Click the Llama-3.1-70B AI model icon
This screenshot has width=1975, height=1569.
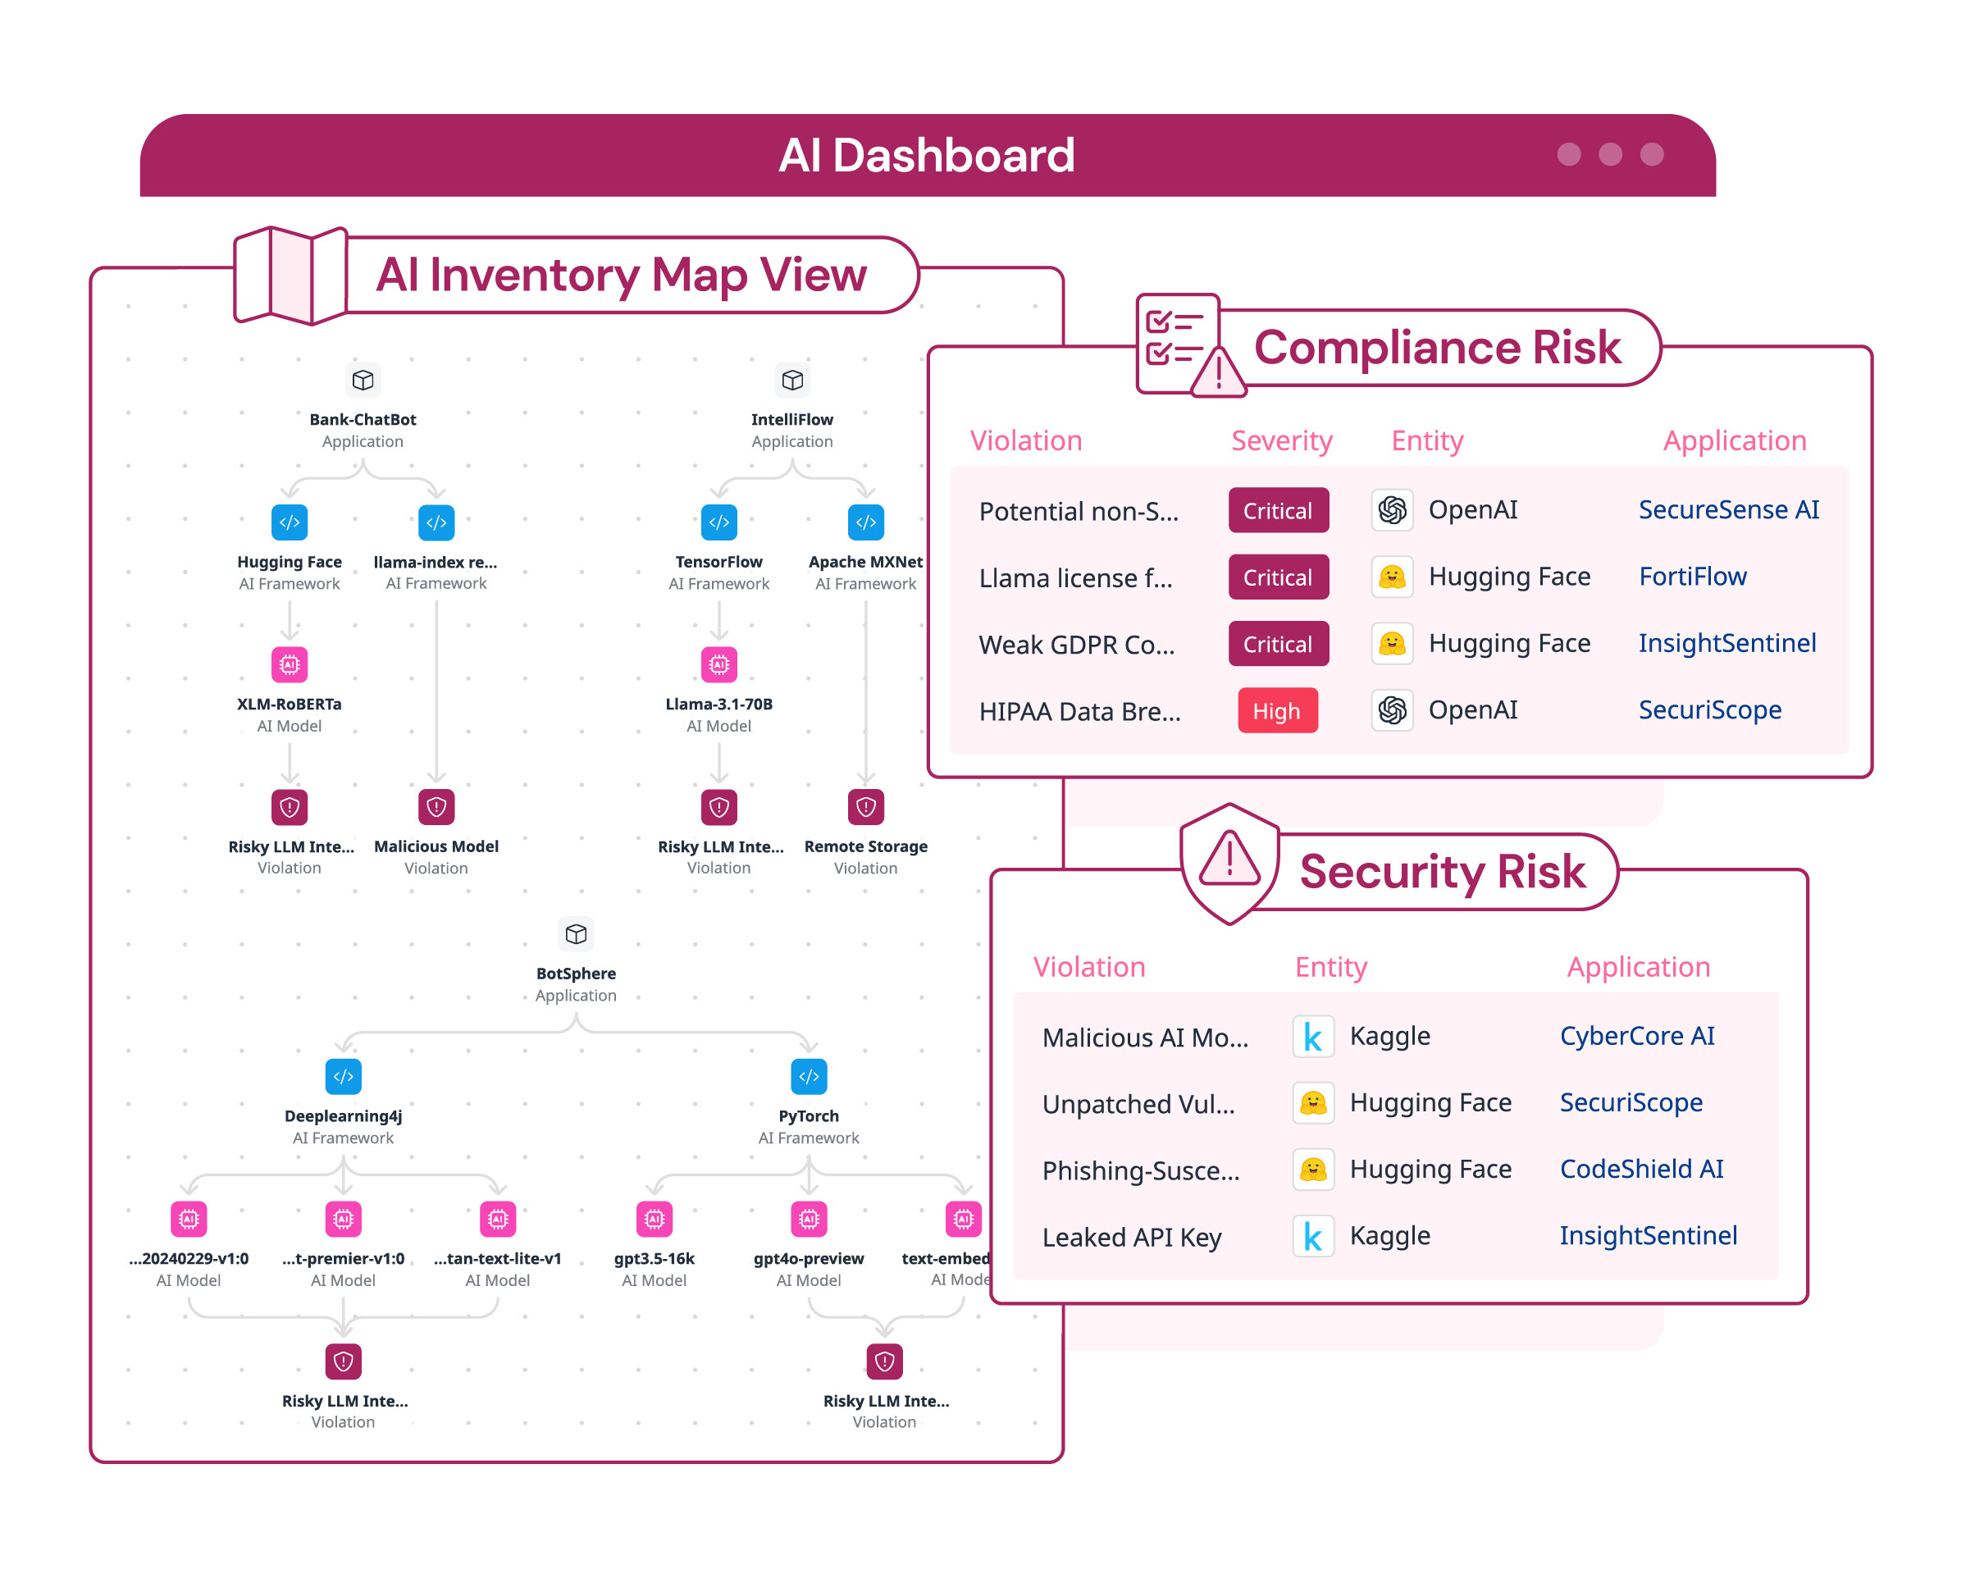pos(719,664)
